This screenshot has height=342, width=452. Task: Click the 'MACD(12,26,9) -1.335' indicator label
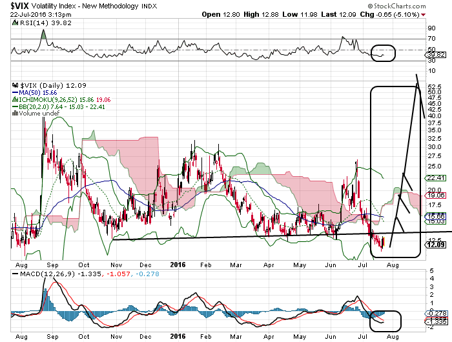tap(61, 274)
